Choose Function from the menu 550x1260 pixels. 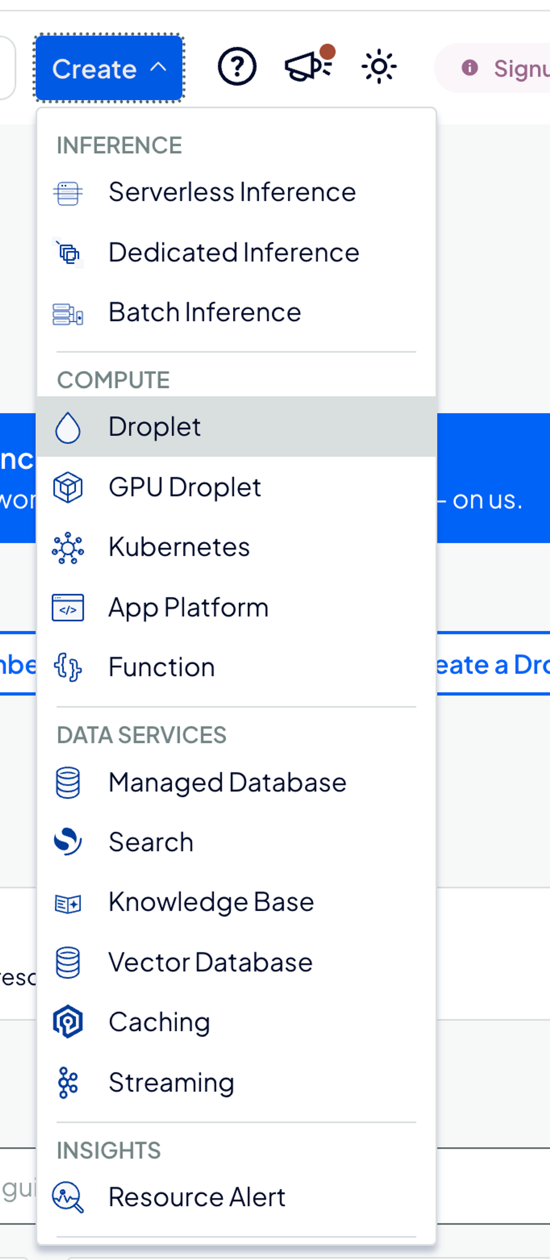tap(236, 667)
